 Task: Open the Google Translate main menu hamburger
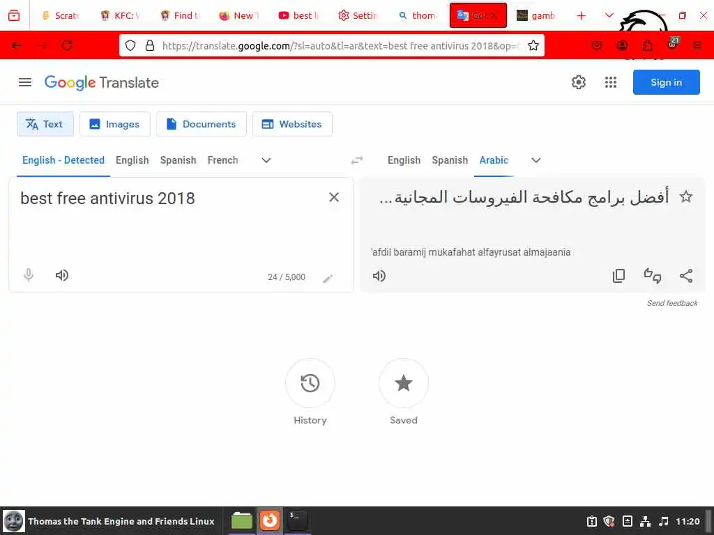click(x=25, y=82)
